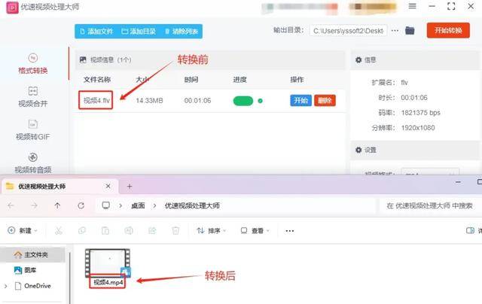482x304 pixels.
Task: Click the Cut scissors icon in Explorer
Action: coord(59,230)
